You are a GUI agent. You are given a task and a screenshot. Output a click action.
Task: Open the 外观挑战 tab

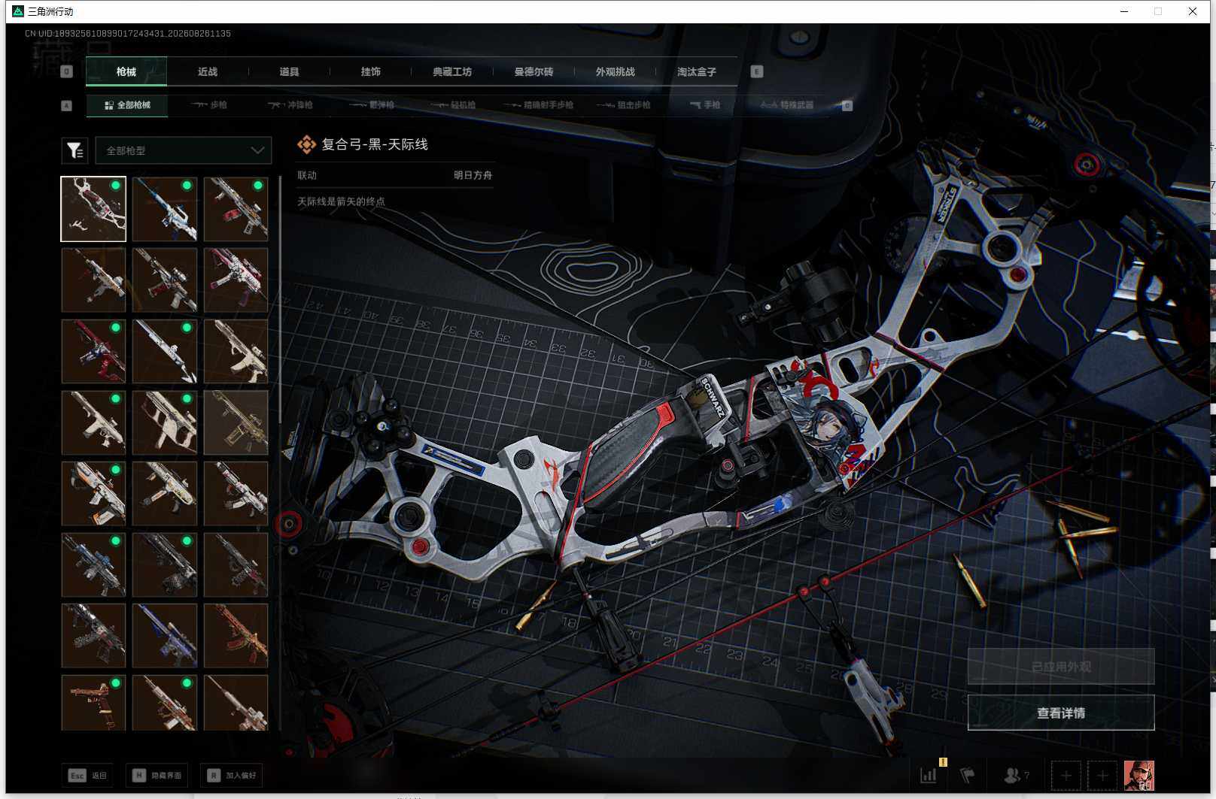pyautogui.click(x=615, y=71)
